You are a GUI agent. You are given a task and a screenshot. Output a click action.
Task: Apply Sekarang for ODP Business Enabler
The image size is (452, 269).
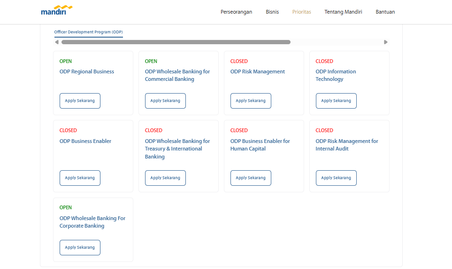point(80,178)
